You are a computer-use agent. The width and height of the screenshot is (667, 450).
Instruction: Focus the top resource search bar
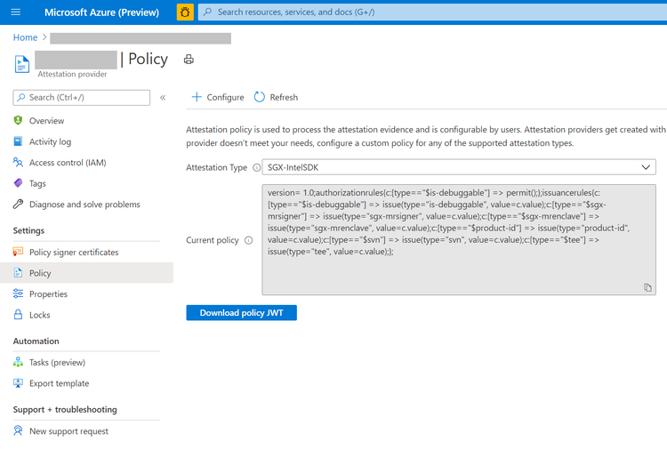coord(427,12)
